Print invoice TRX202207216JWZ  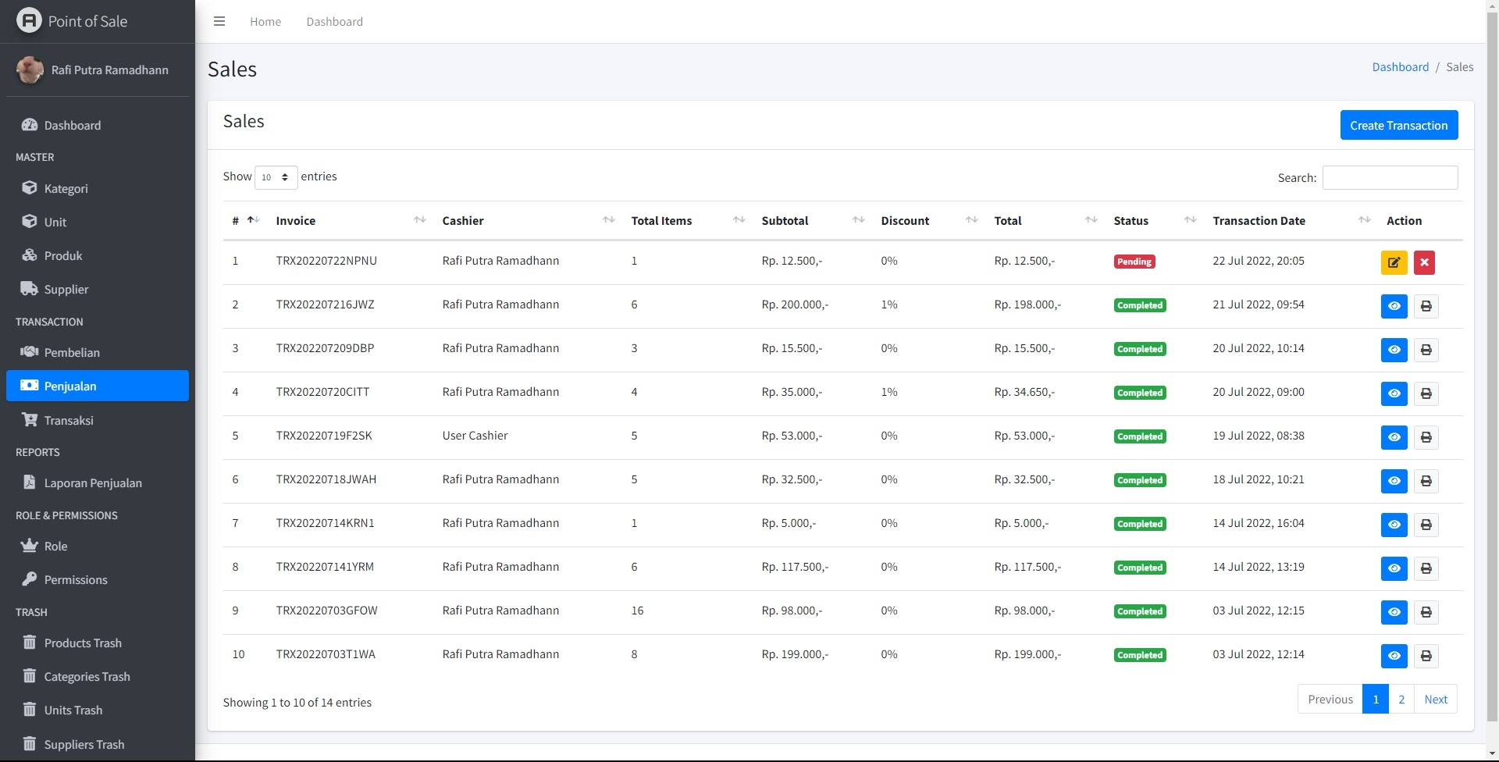[x=1426, y=306]
